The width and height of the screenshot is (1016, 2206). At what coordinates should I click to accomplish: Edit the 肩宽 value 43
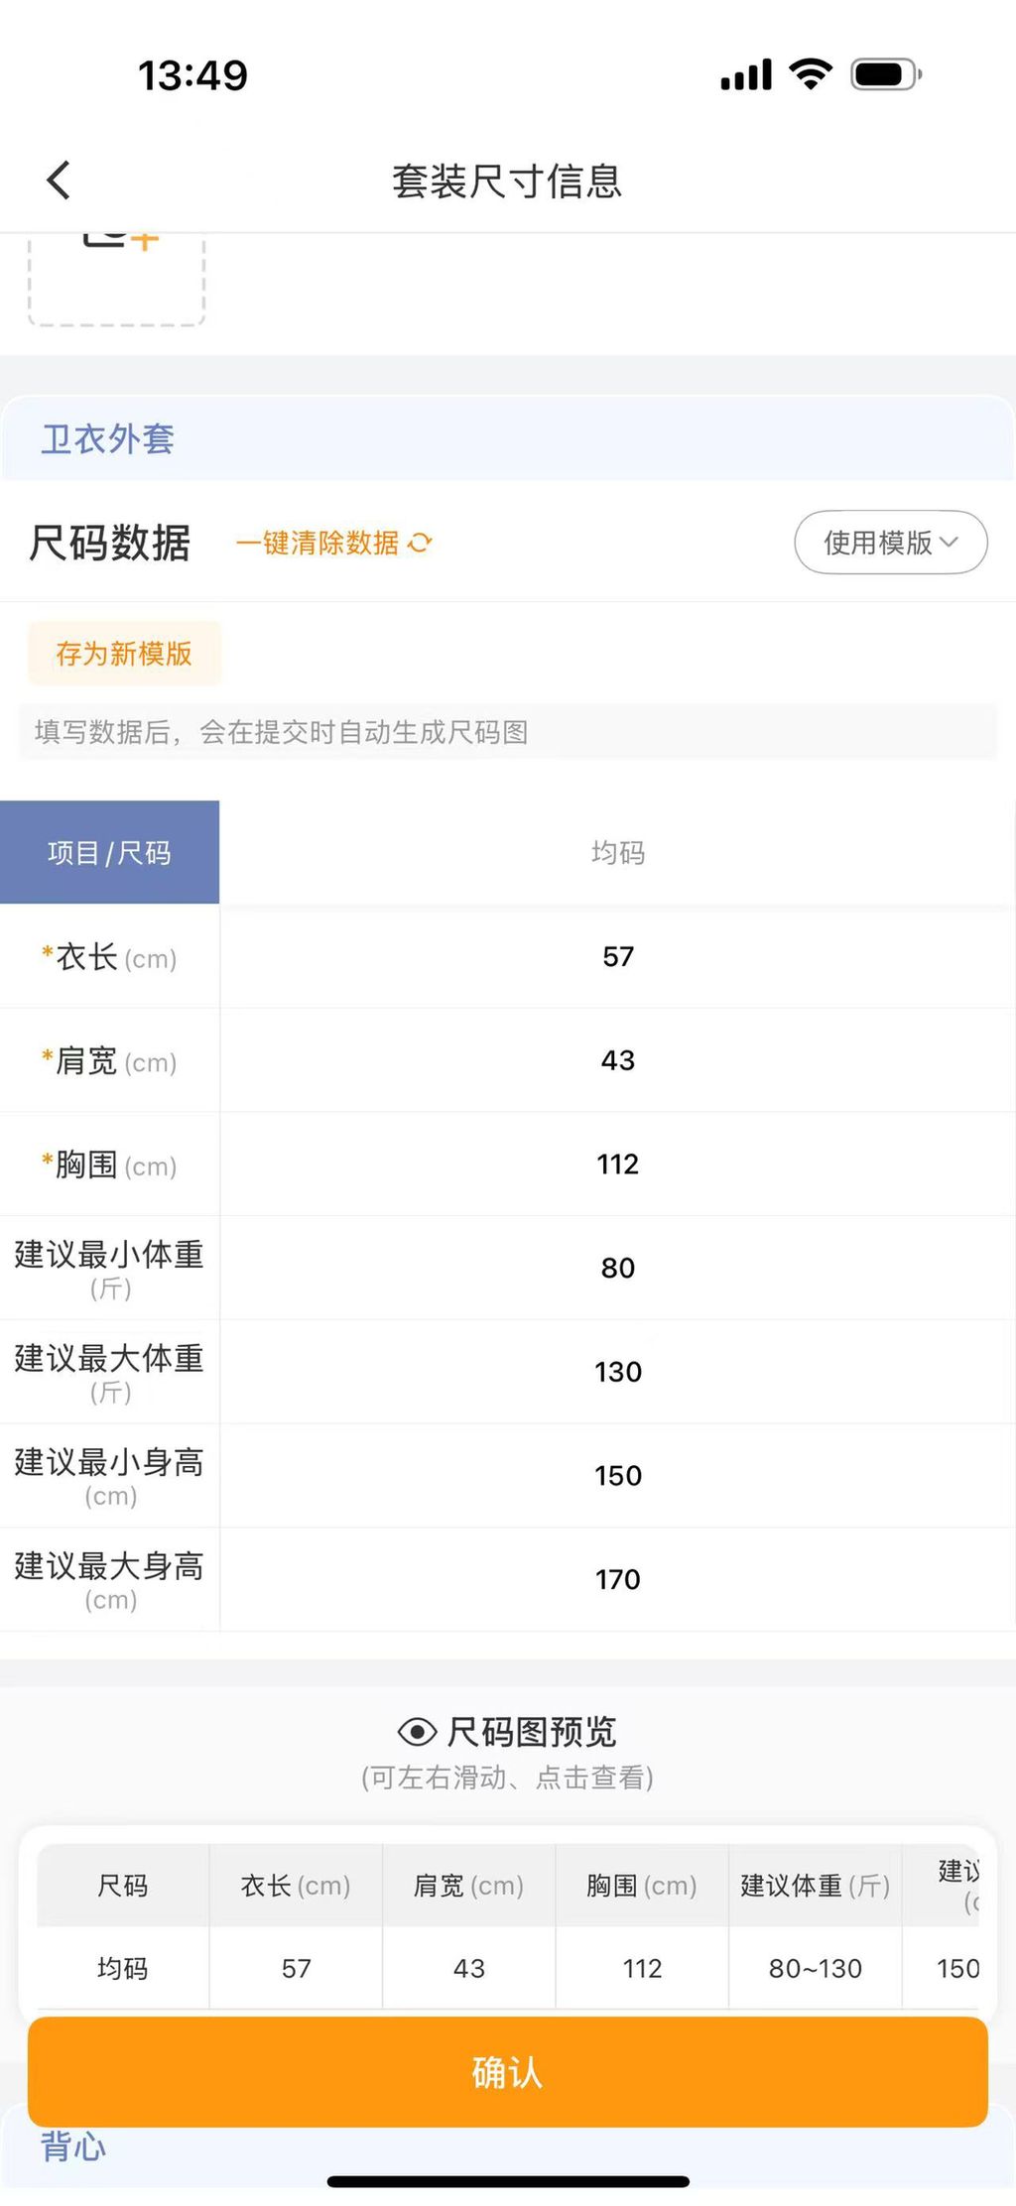point(618,1060)
